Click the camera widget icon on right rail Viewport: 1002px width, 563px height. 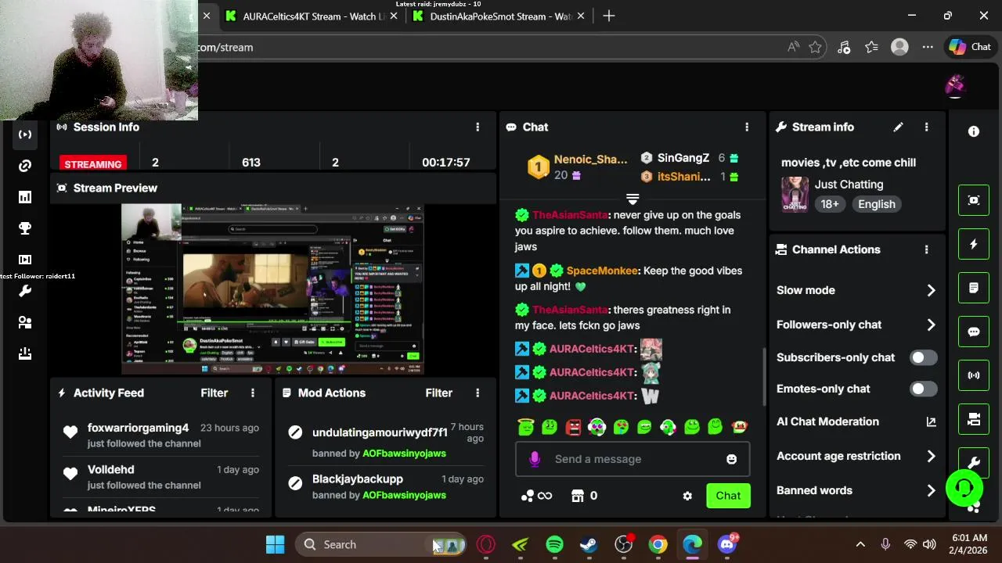tap(974, 419)
